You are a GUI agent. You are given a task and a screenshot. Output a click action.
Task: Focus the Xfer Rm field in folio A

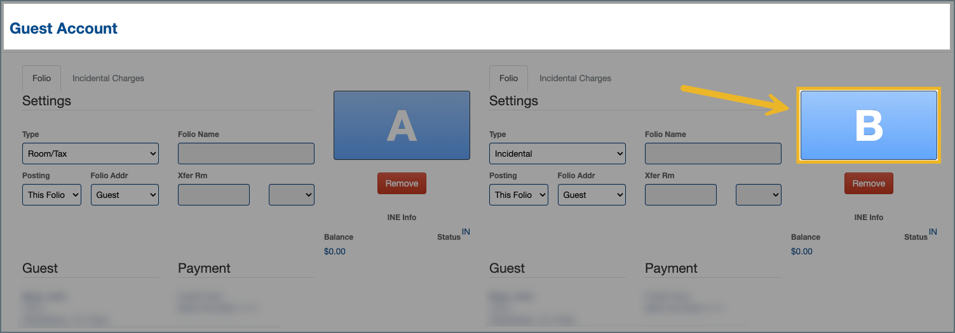(213, 195)
